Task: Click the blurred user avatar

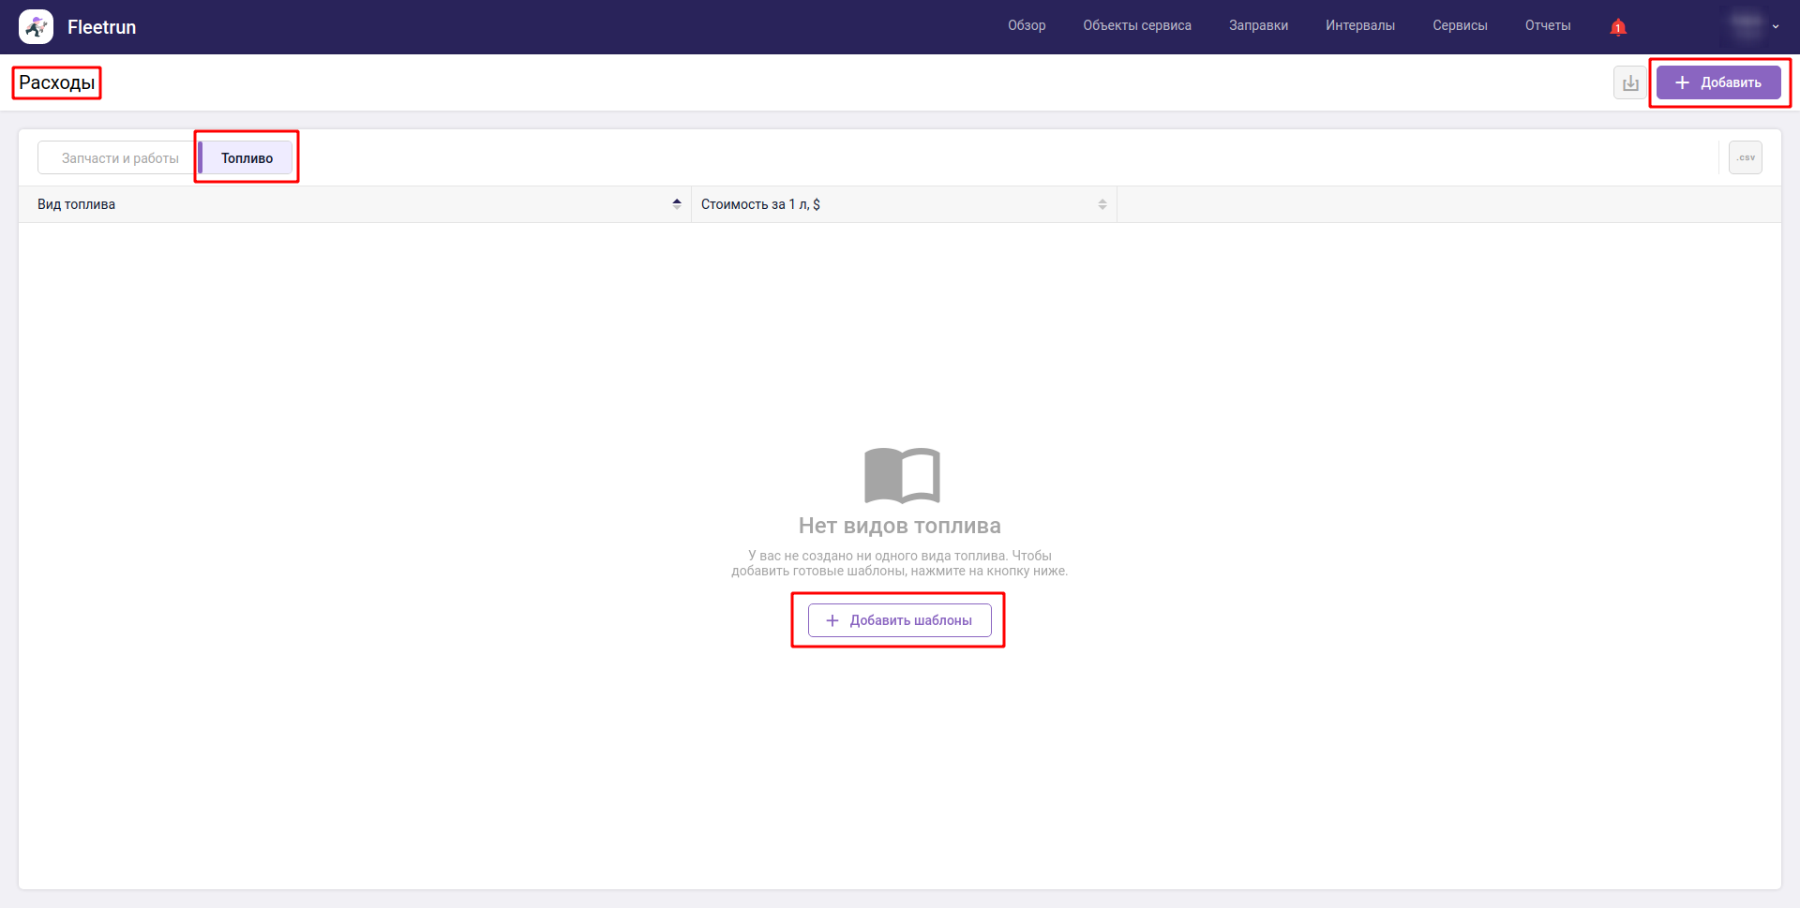Action: click(1746, 26)
